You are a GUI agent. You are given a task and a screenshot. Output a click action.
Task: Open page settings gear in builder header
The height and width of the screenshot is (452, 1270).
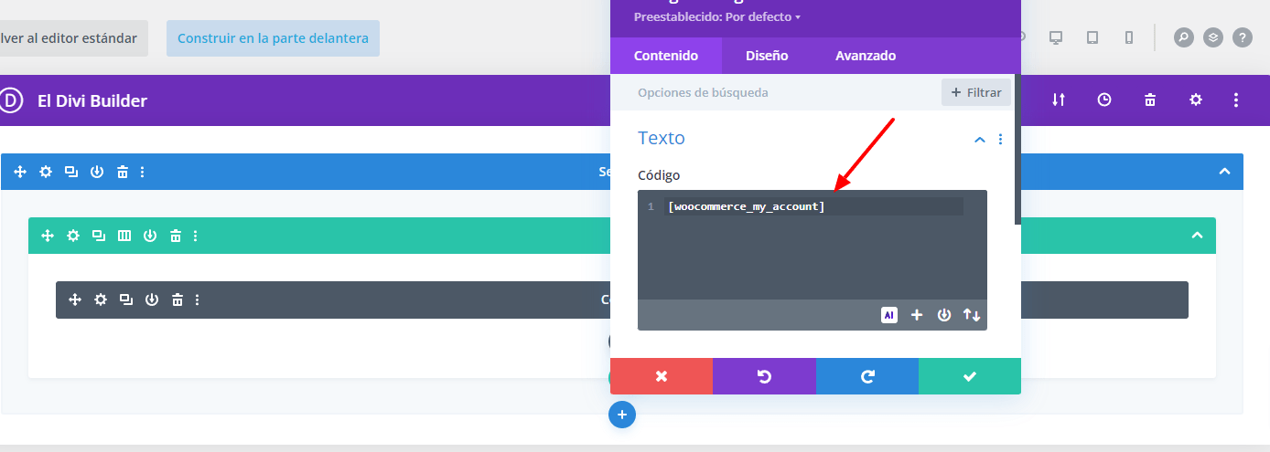point(1196,100)
